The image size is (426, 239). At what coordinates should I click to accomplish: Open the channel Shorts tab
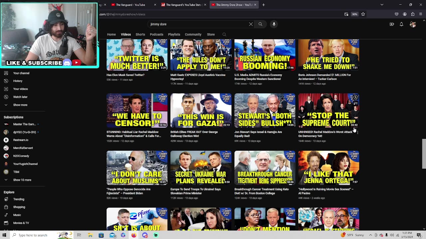(140, 35)
